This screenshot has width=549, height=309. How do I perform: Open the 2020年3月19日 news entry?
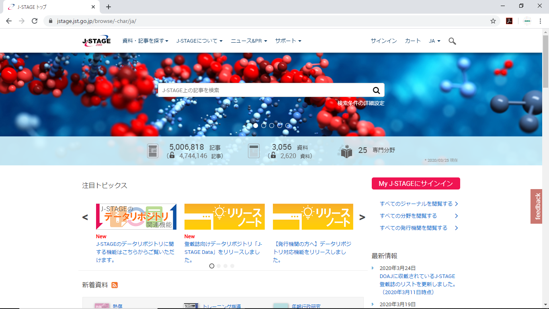click(x=398, y=305)
